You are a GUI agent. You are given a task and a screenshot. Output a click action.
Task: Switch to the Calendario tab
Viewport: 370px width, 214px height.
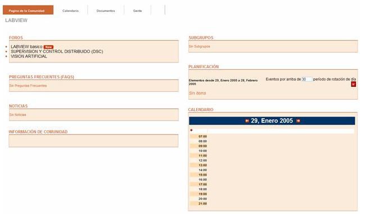pyautogui.click(x=70, y=11)
